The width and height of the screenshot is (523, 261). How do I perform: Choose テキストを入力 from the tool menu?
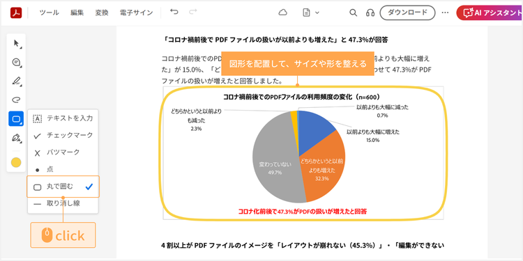click(x=63, y=118)
